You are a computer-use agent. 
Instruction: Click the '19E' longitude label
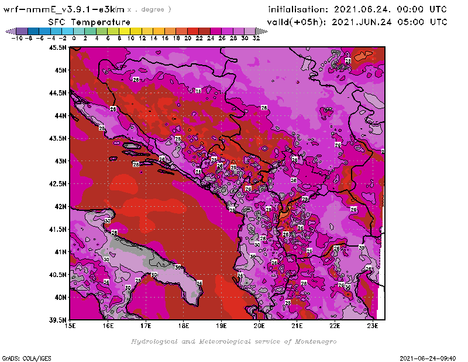221,326
